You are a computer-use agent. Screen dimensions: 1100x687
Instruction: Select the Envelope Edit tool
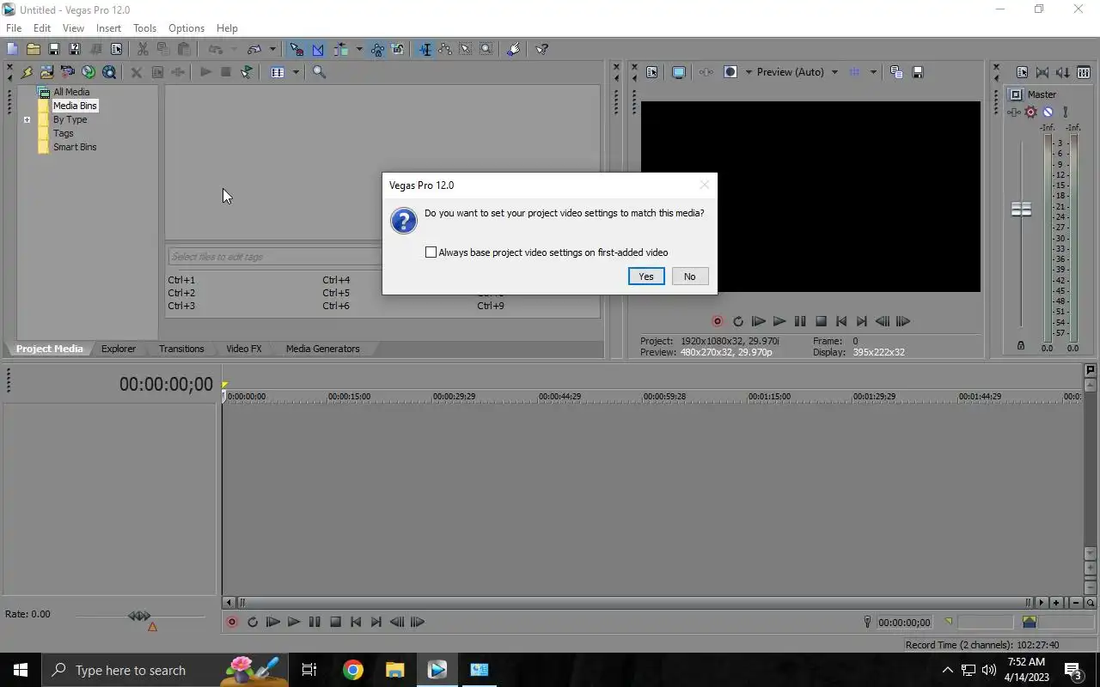pos(445,49)
